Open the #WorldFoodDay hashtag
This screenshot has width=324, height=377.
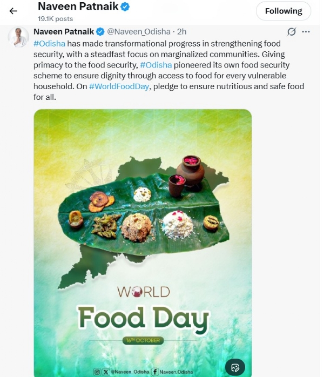tap(119, 86)
